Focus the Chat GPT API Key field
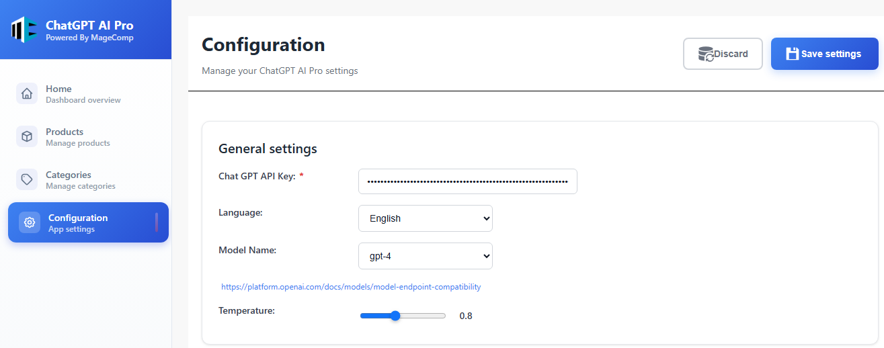884x348 pixels. pyautogui.click(x=467, y=181)
